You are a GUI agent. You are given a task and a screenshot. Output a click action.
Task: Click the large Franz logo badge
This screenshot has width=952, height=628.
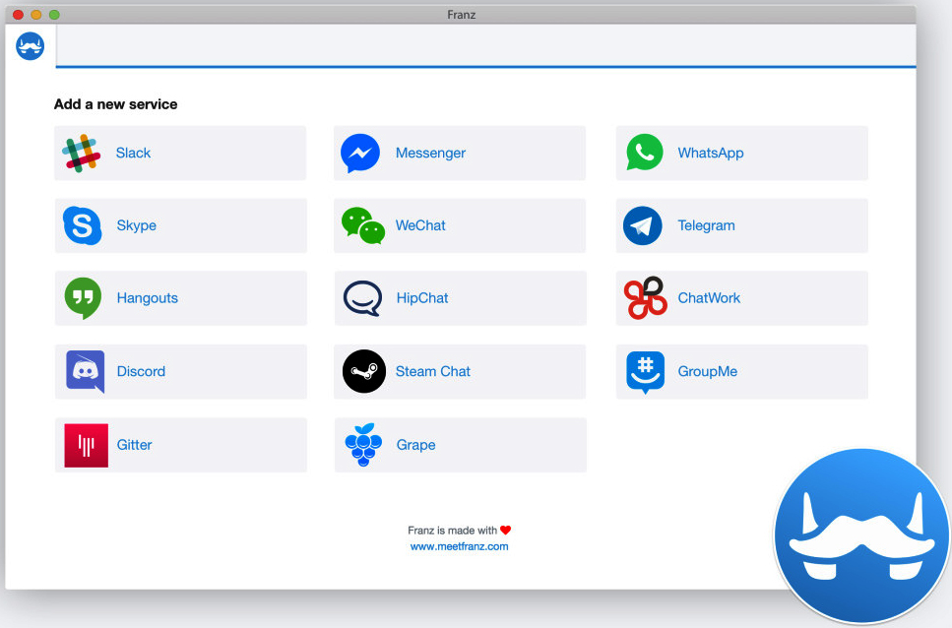[x=861, y=536]
